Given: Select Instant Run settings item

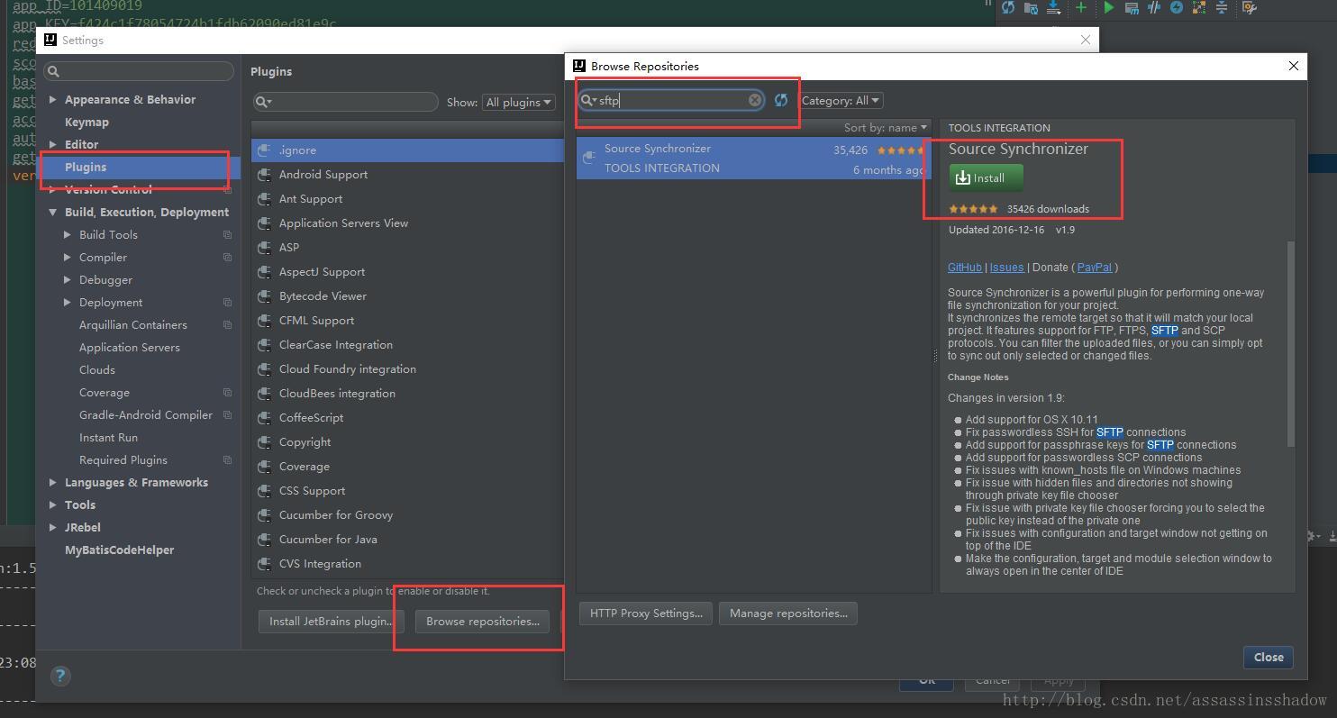Looking at the screenshot, I should pos(108,438).
